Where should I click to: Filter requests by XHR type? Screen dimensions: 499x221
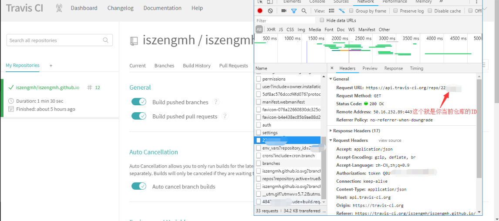271,30
